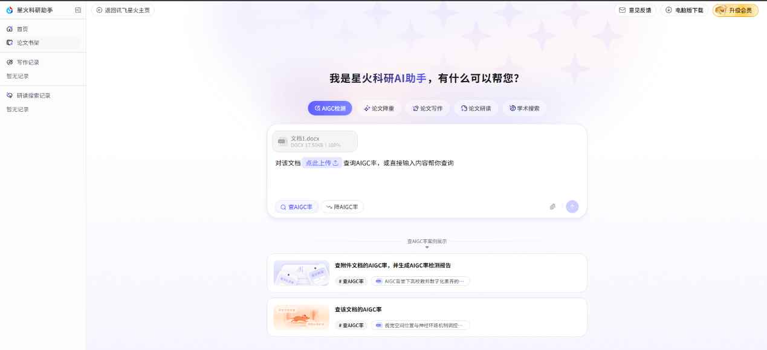
Task: Click the 论文书架 bookshelf icon
Action: pos(9,43)
